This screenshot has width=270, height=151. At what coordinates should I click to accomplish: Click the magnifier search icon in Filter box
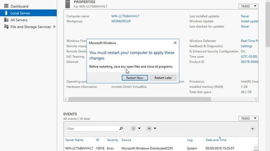tap(121, 128)
